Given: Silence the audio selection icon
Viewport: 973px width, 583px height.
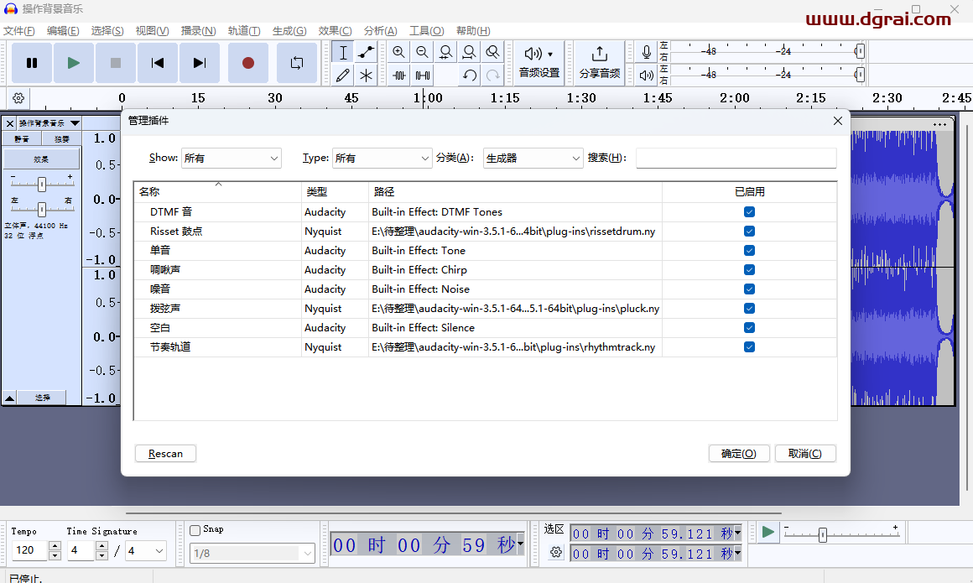Looking at the screenshot, I should [422, 75].
